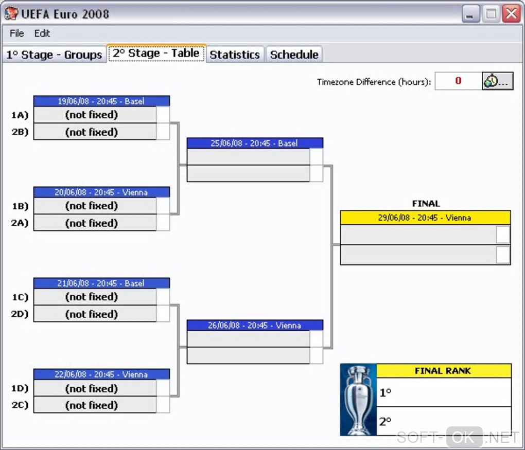Open the Edit menu
The height and width of the screenshot is (450, 525).
pyautogui.click(x=42, y=33)
